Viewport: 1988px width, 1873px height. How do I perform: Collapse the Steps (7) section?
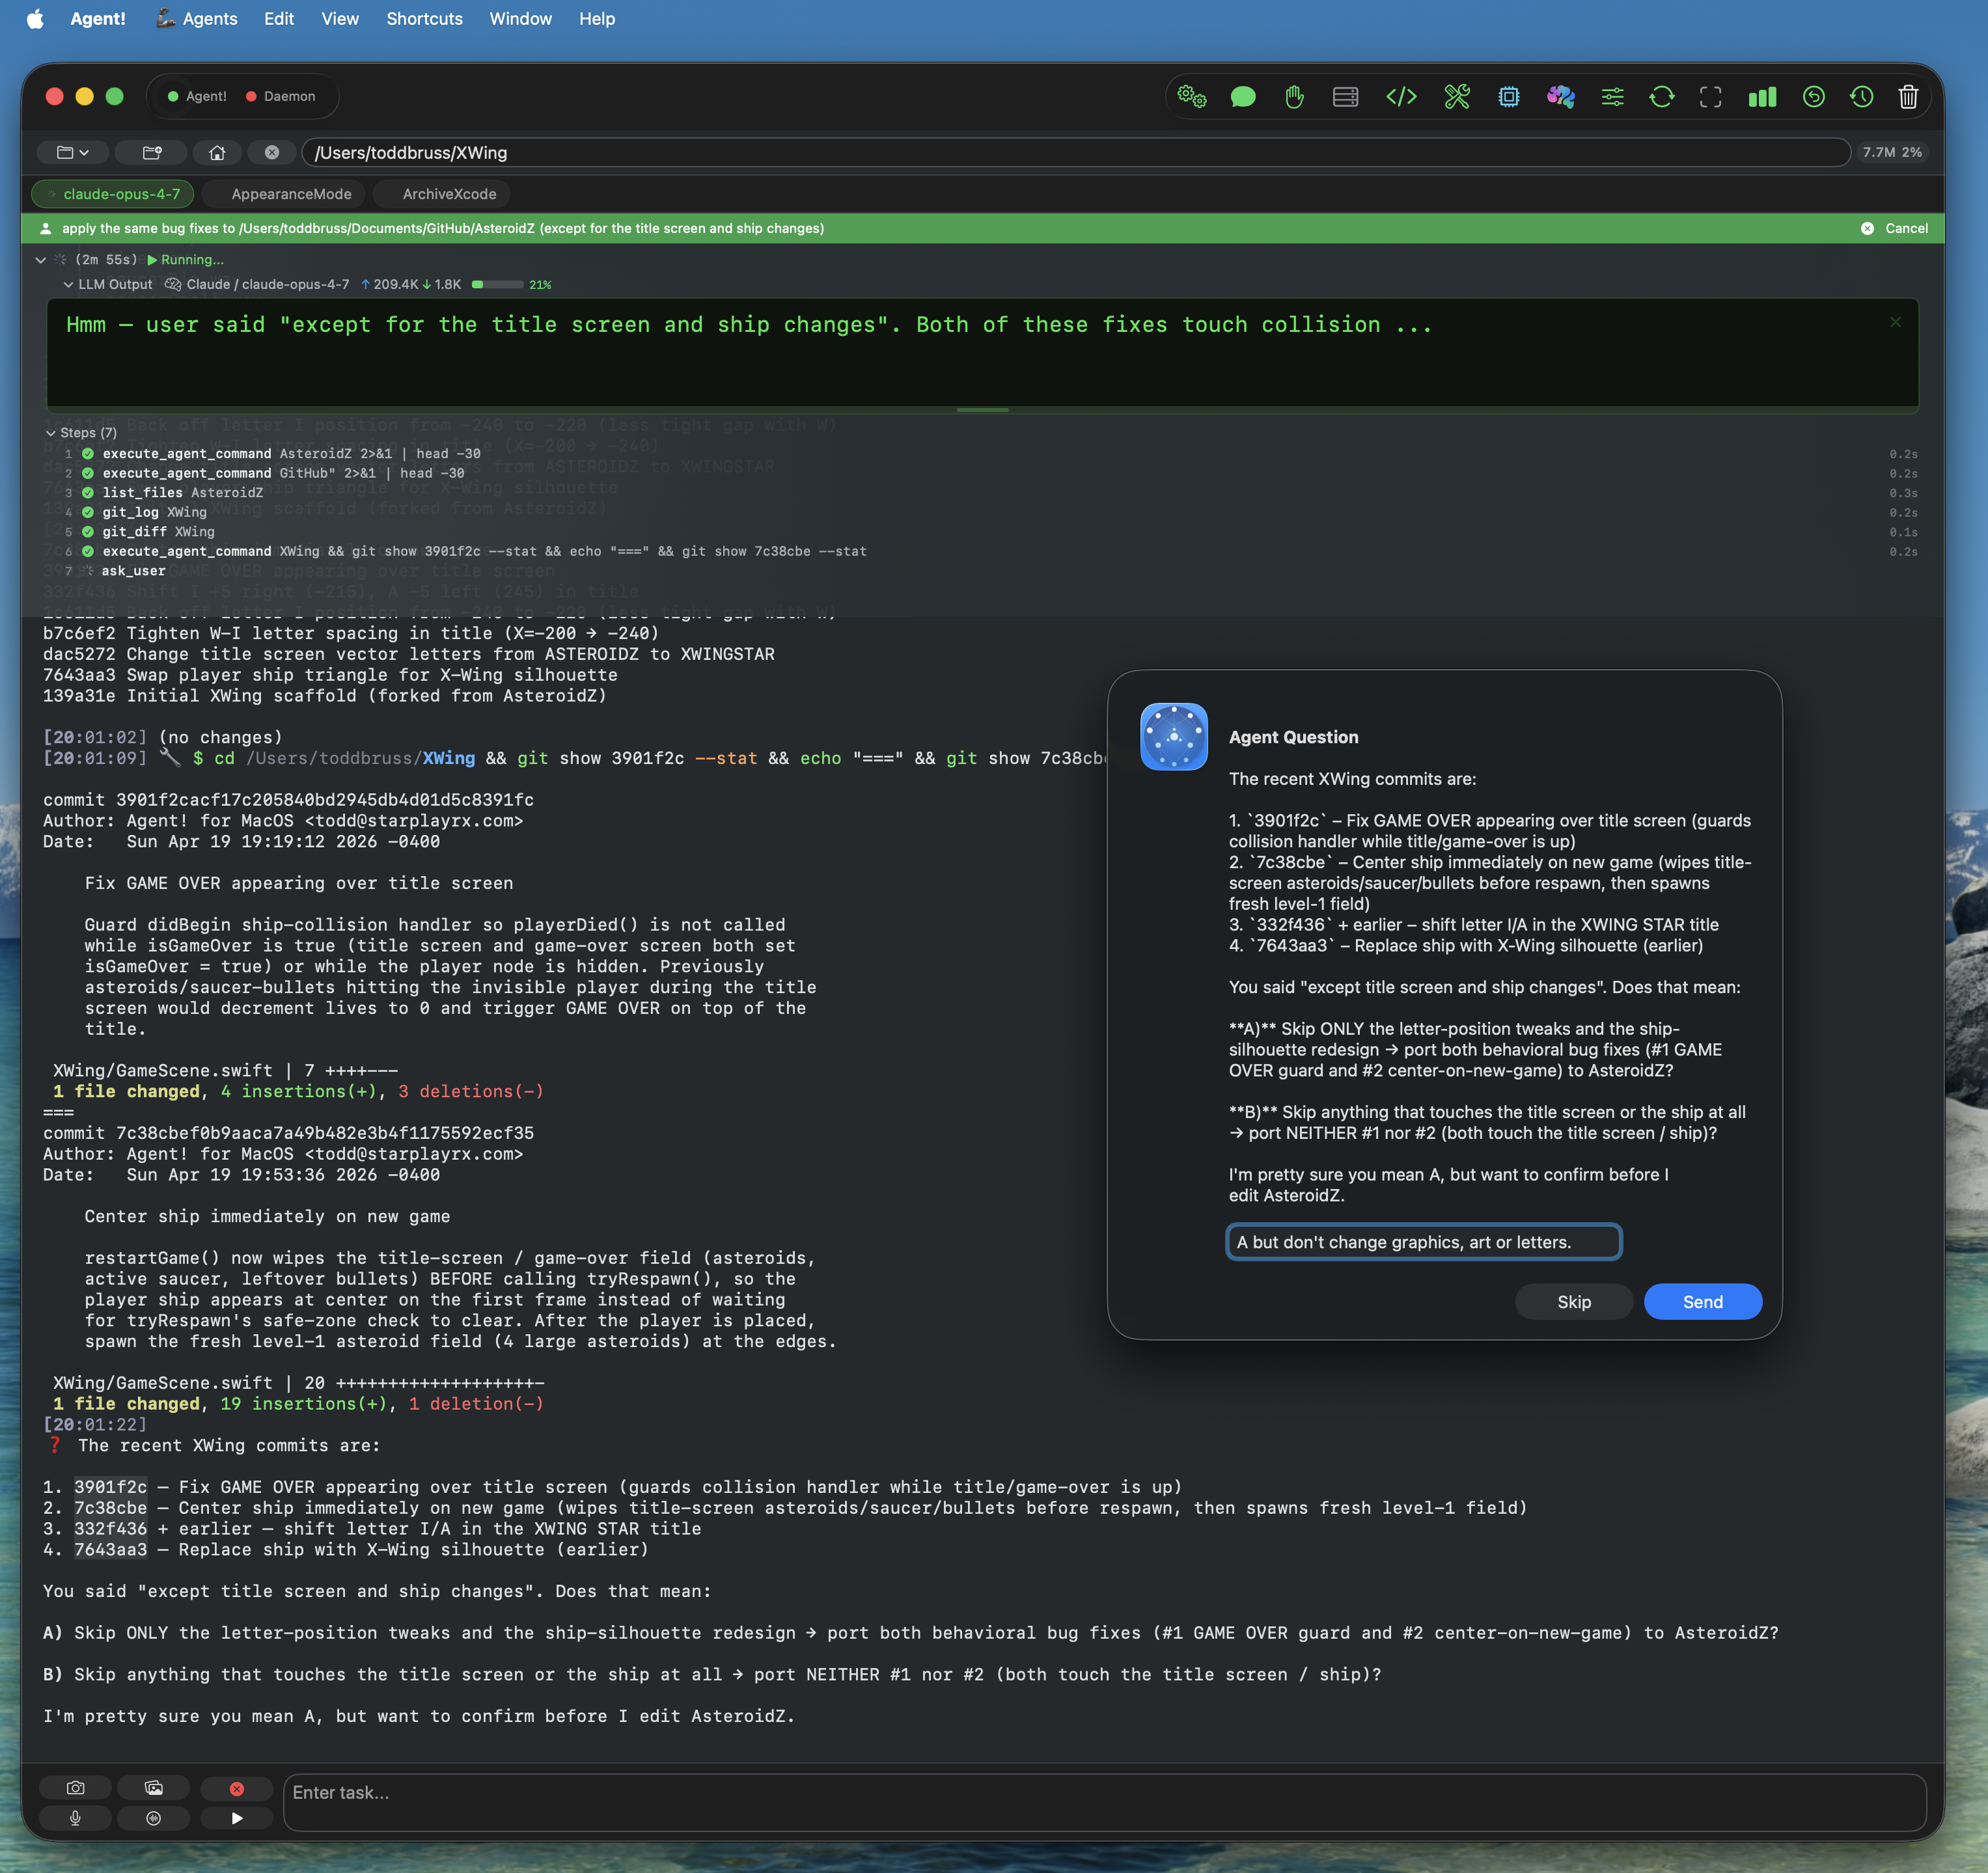coord(51,433)
